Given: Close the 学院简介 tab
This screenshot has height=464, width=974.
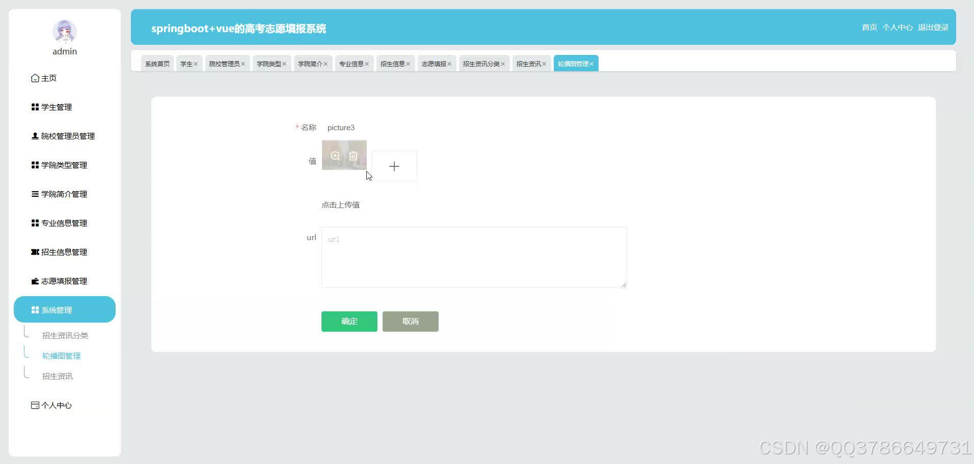Looking at the screenshot, I should tap(326, 64).
